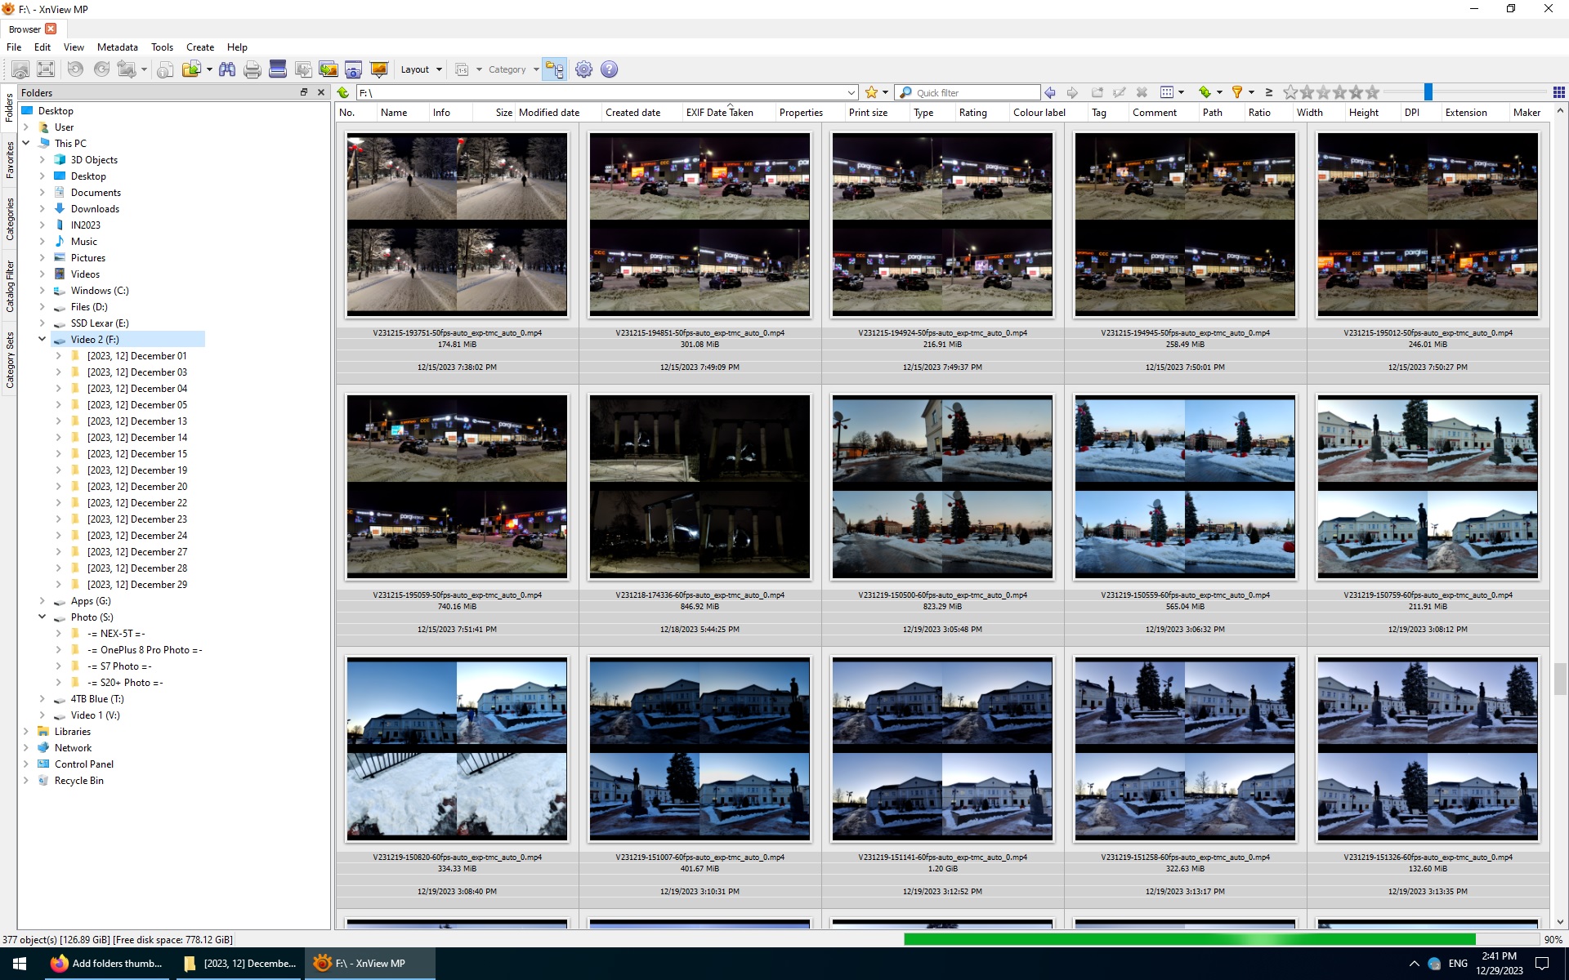The height and width of the screenshot is (980, 1569).
Task: Toggle the funnel filter icon
Action: coord(1237,92)
